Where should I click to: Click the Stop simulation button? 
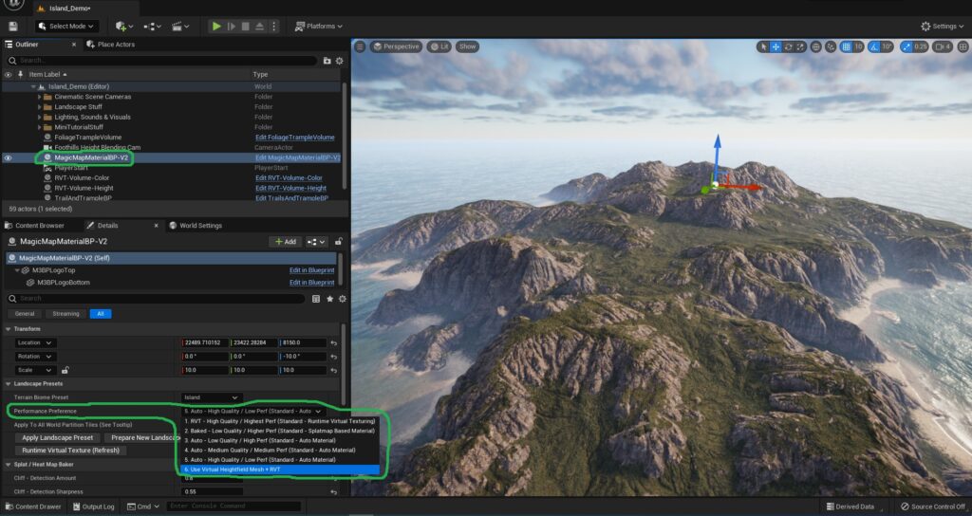click(x=246, y=26)
